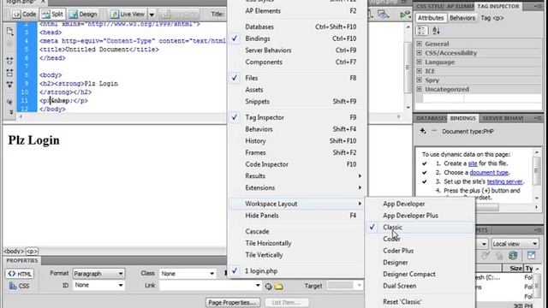
Task: Click the plus button in Bindings panel
Action: pyautogui.click(x=423, y=131)
